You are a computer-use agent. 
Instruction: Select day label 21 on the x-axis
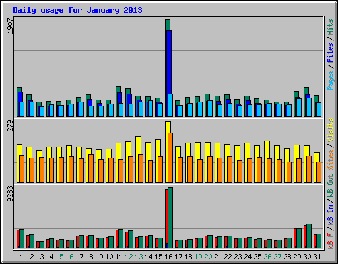(x=218, y=257)
